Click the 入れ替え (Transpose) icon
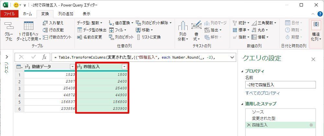Viewport: 324px width, 136px height. (x=45, y=23)
